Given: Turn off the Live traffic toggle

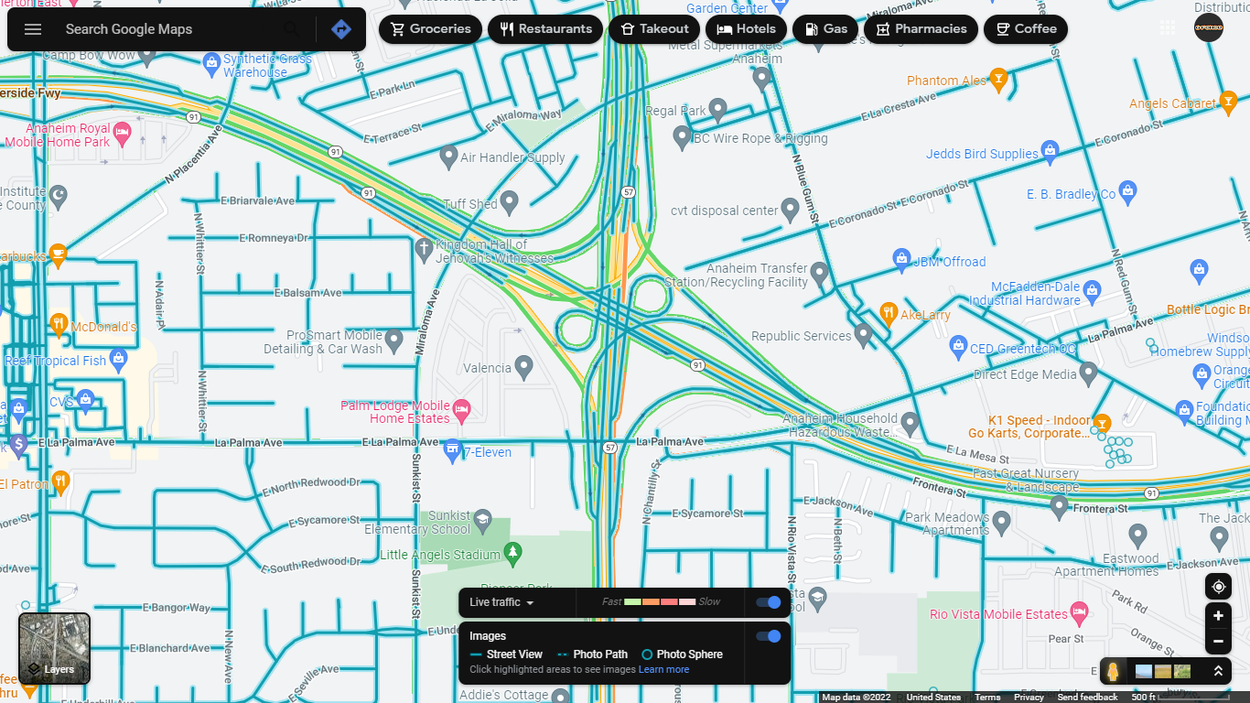Looking at the screenshot, I should point(769,602).
